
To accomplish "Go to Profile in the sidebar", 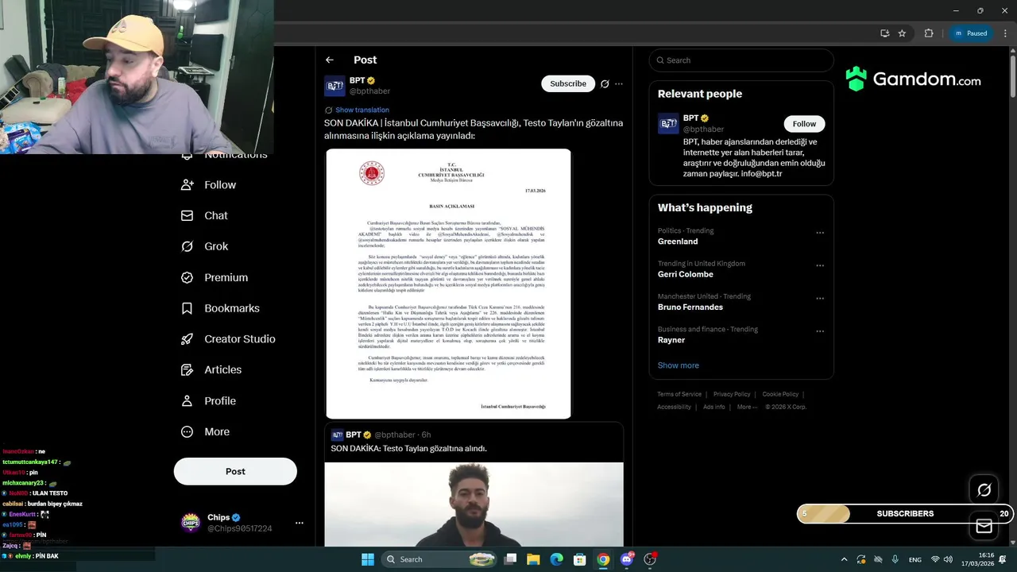I will (x=220, y=400).
